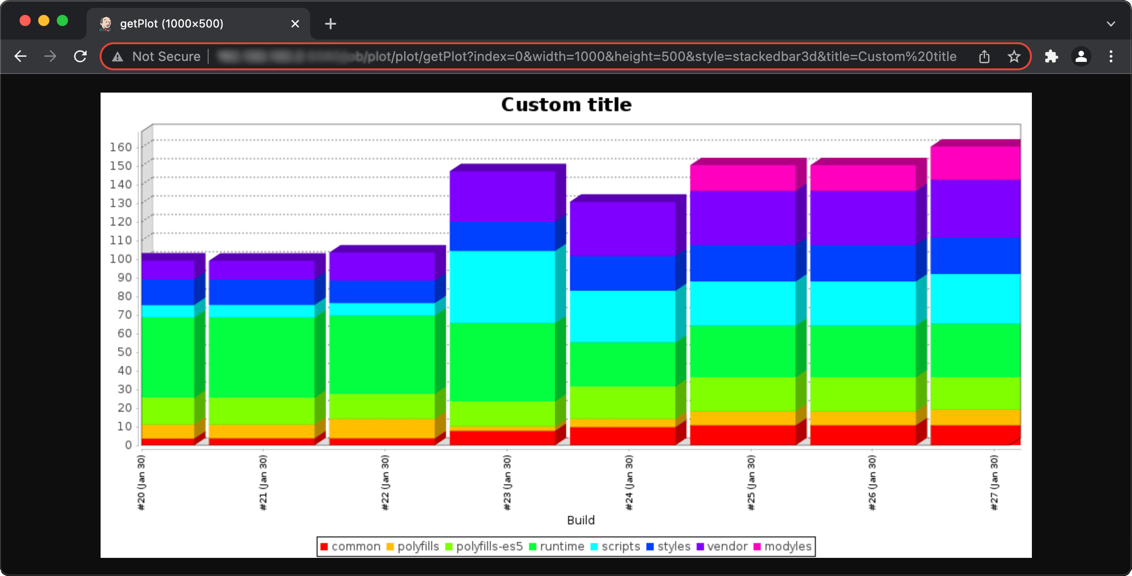Screen dimensions: 1132x576
Task: Click the magenta modyles segment of build #25
Action: 743,178
